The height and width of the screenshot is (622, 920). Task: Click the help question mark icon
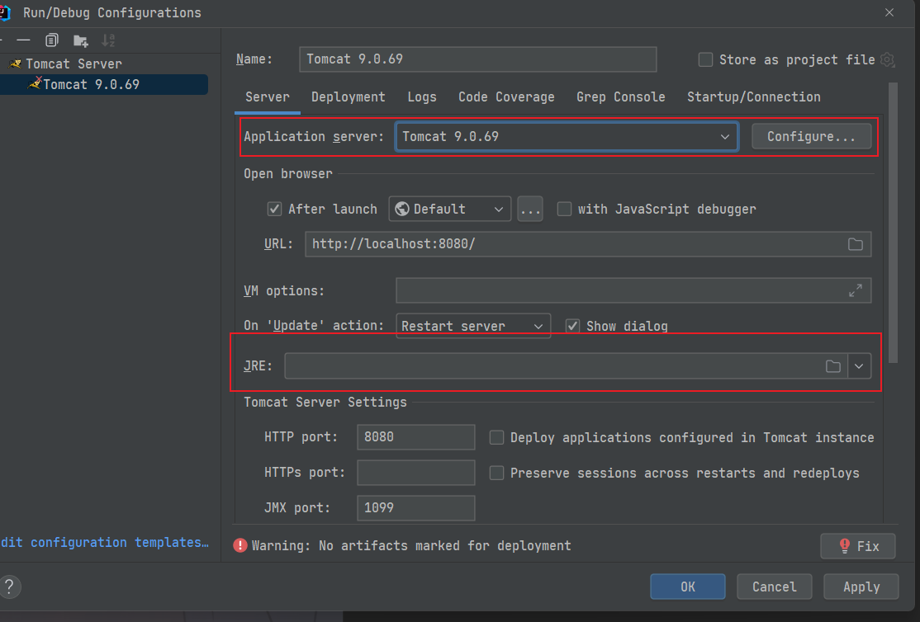[11, 587]
